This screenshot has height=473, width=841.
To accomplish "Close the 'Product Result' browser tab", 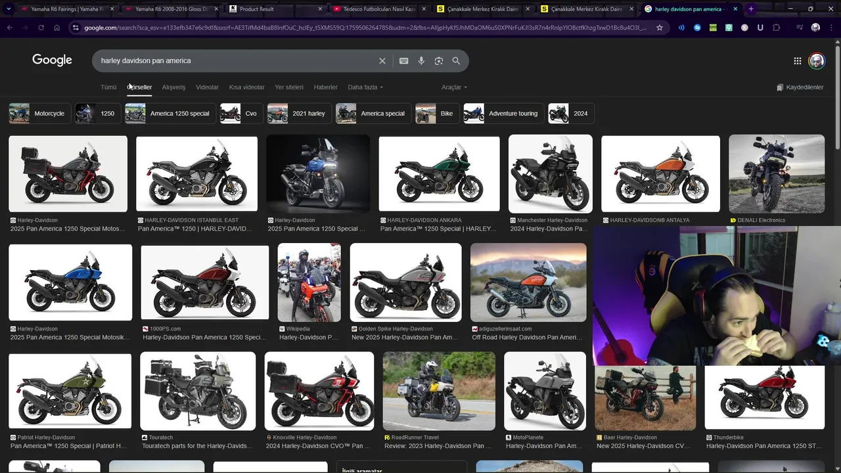I will (320, 9).
